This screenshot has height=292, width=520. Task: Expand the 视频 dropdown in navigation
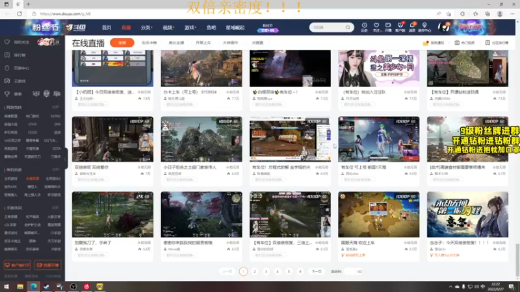(x=168, y=27)
